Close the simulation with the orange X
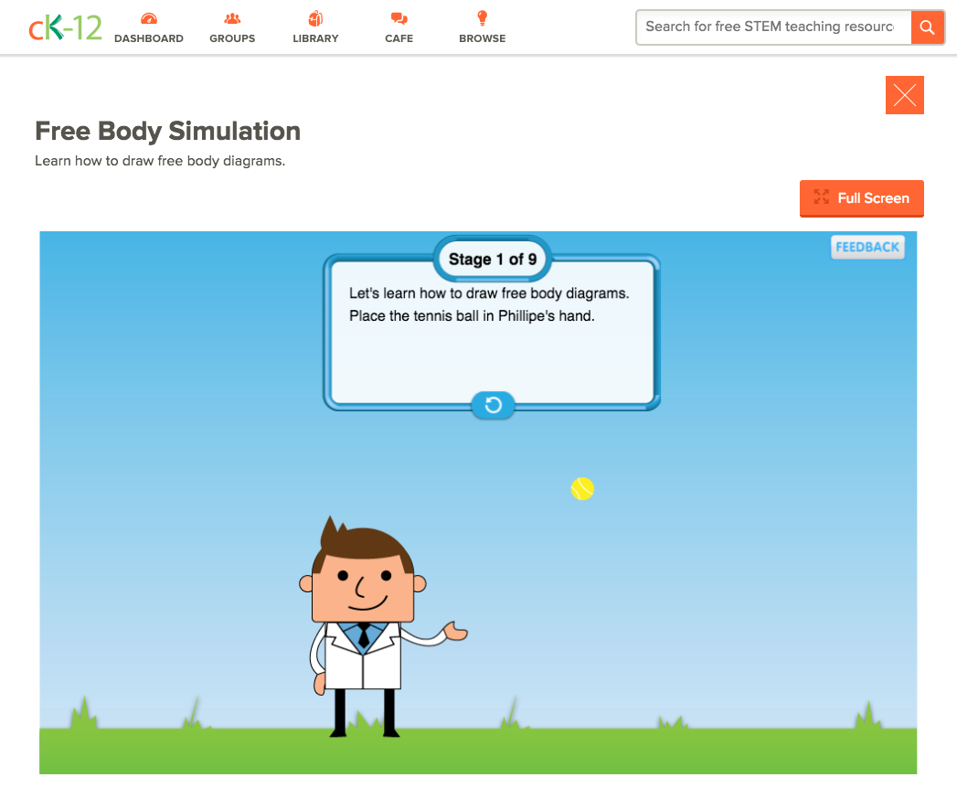The height and width of the screenshot is (809, 957). coord(904,94)
